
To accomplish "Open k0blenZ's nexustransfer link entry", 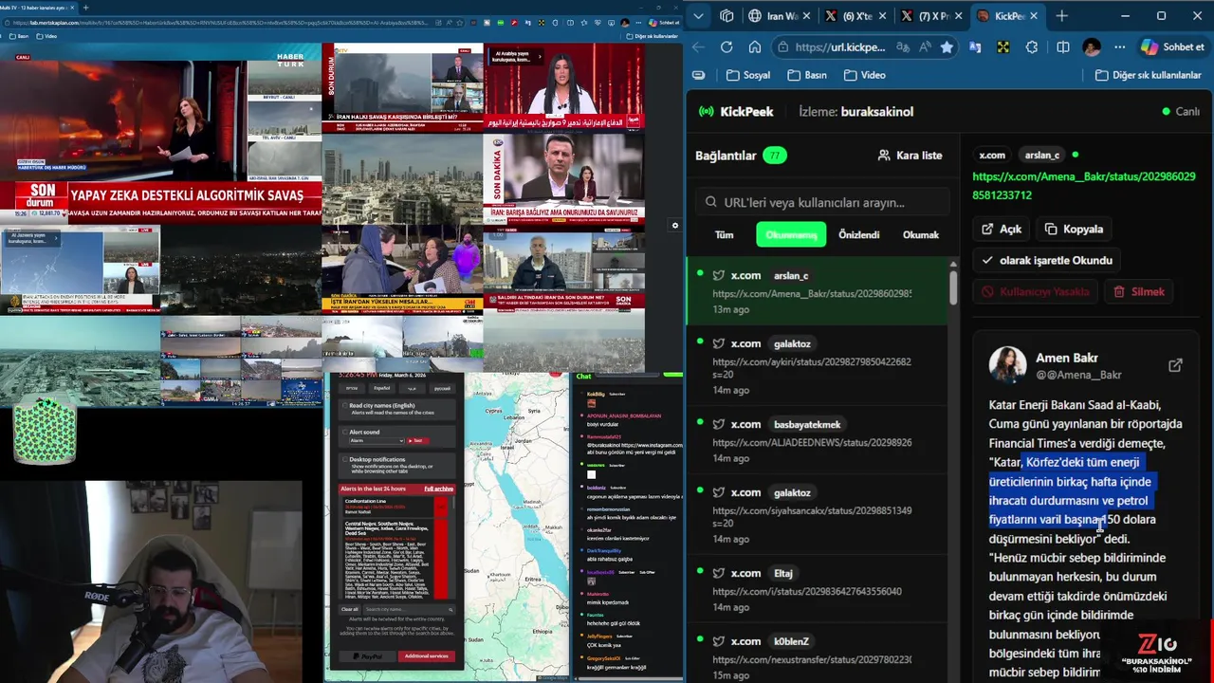I will [x=816, y=655].
